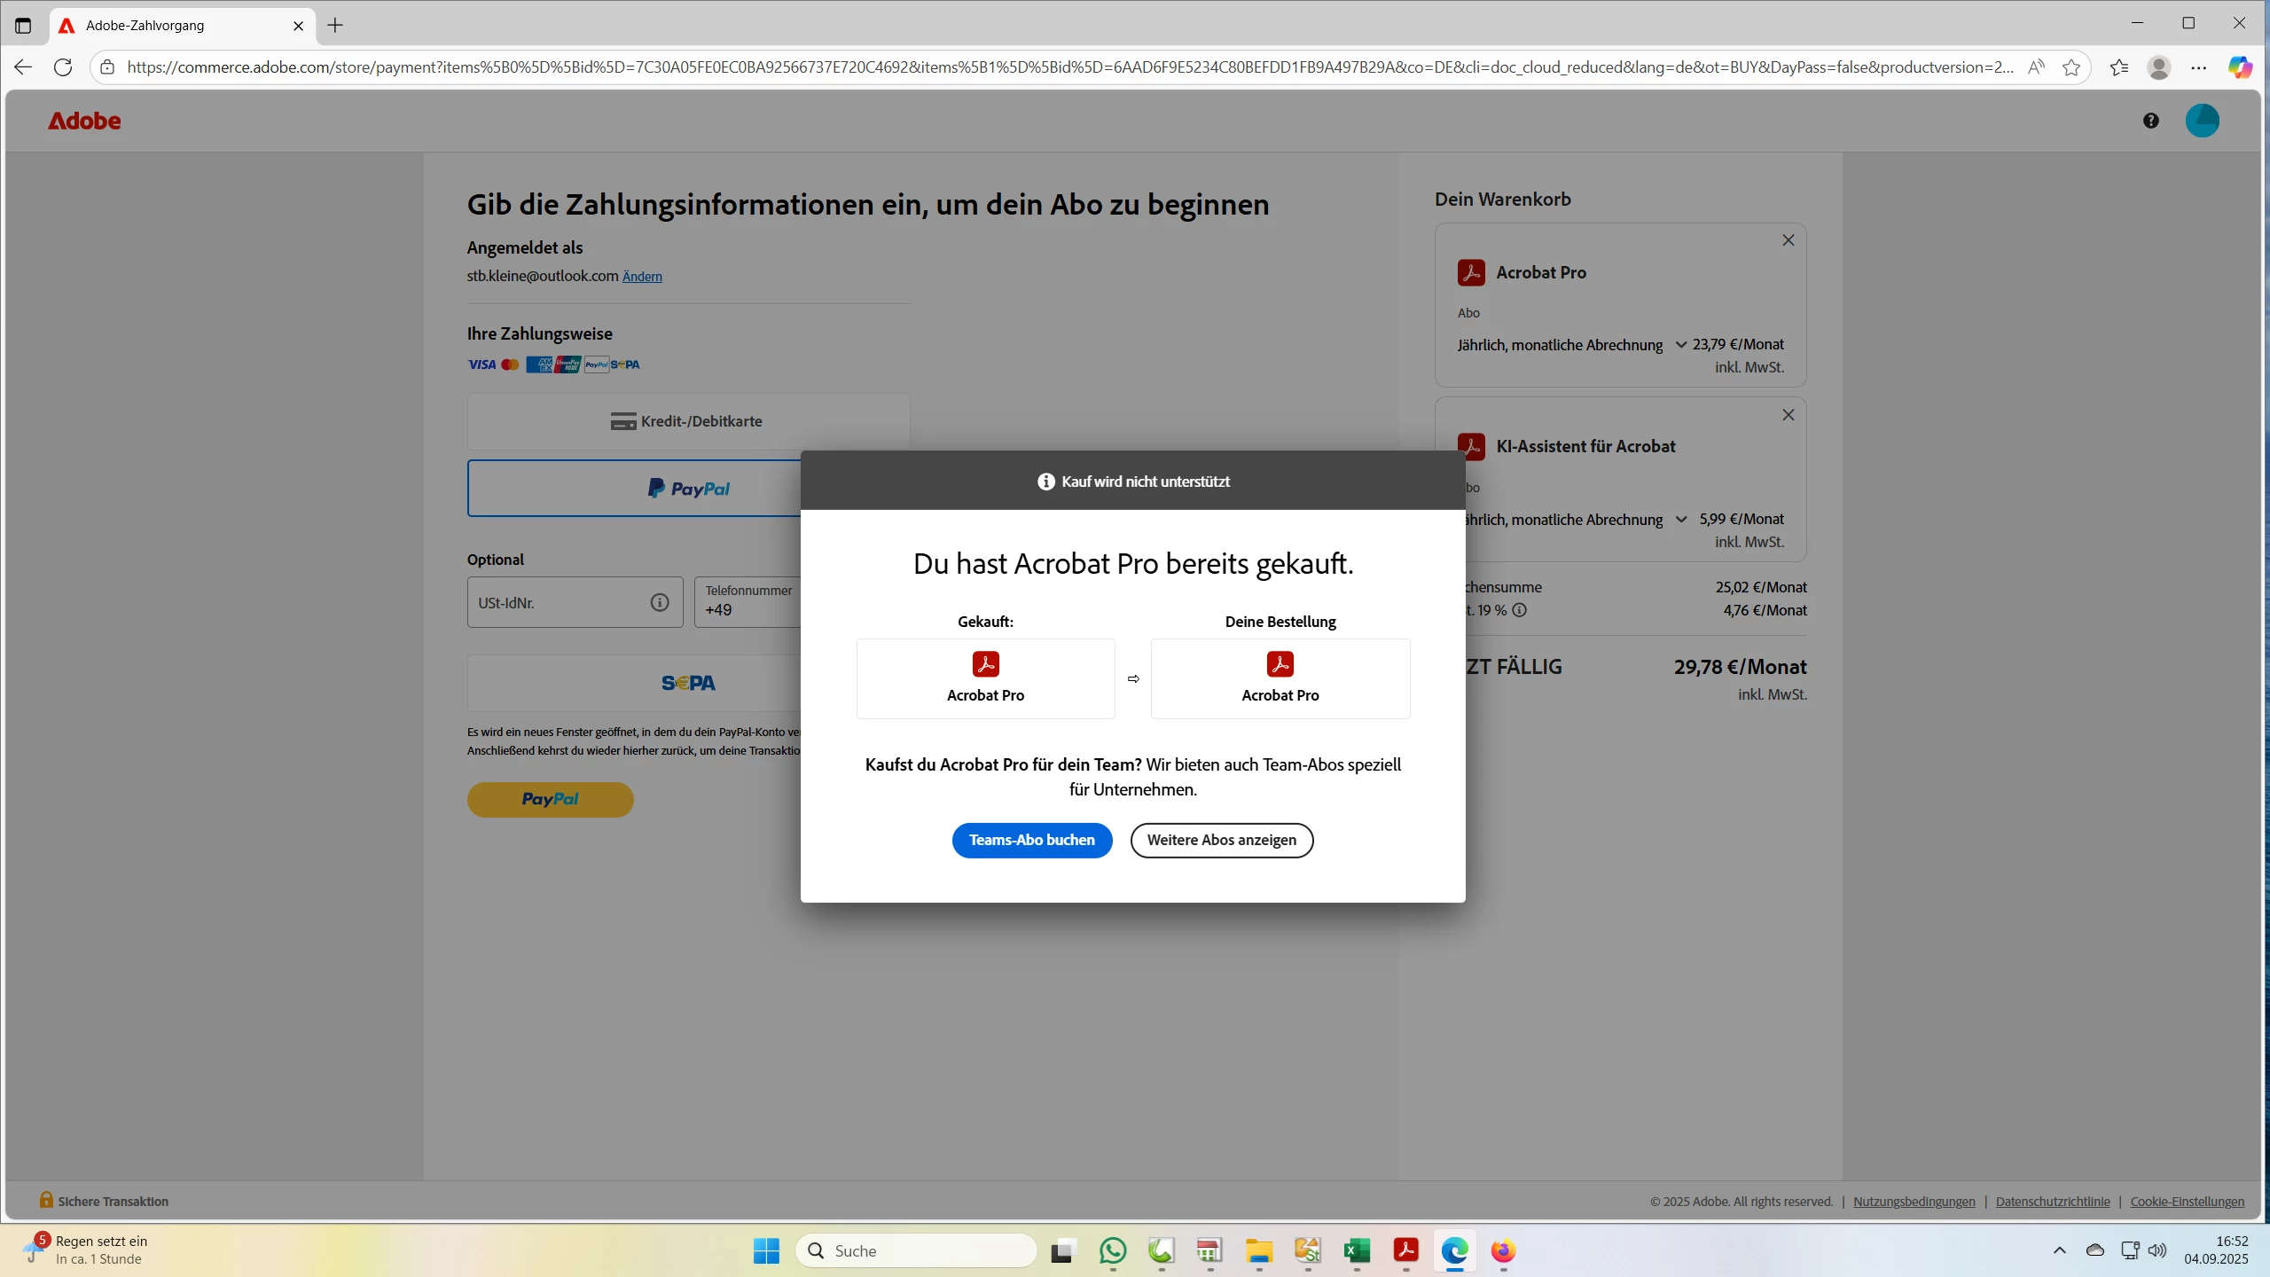Viewport: 2270px width, 1277px height.
Task: Open the Adobe account profile avatar
Action: point(2202,121)
